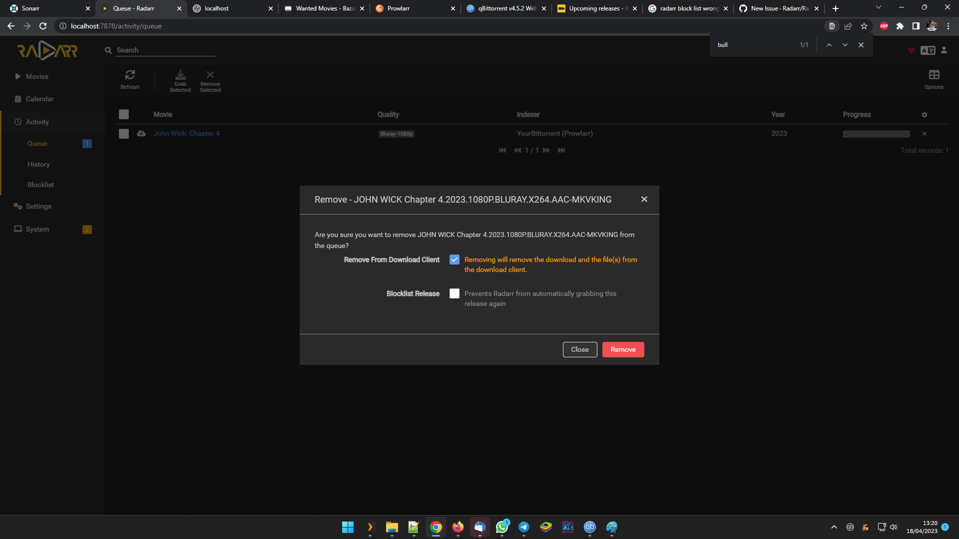The height and width of the screenshot is (539, 959).
Task: Select all queue items with header checkbox
Action: point(123,114)
